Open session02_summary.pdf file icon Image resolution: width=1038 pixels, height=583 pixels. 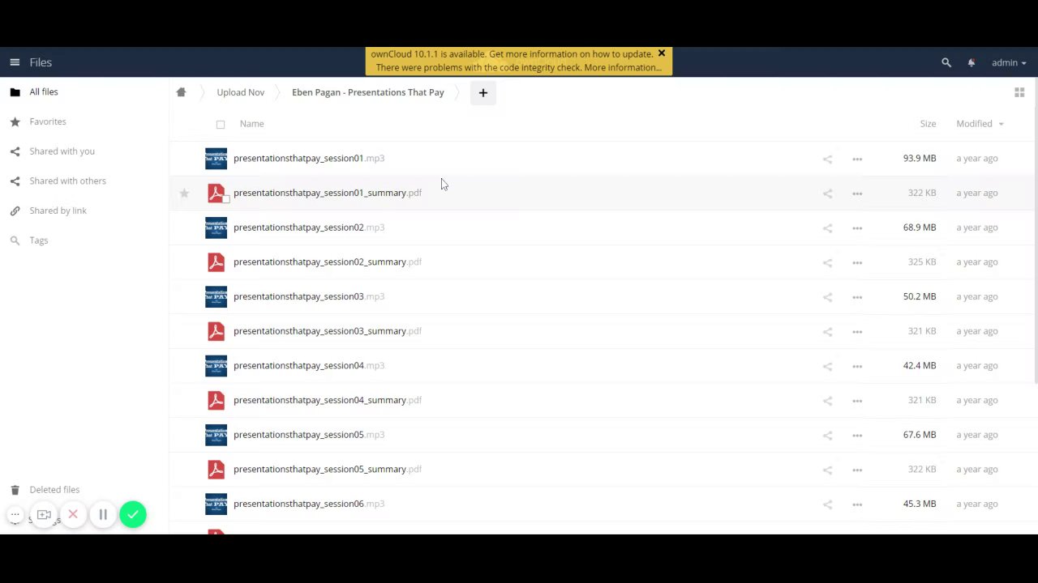pos(216,262)
